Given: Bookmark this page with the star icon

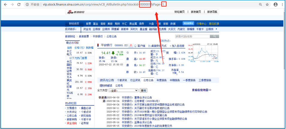Looking at the screenshot, I should [267, 4].
